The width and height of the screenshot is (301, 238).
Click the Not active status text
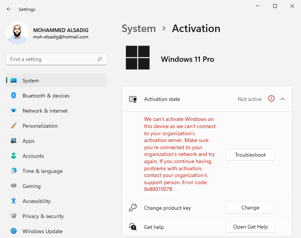[249, 99]
